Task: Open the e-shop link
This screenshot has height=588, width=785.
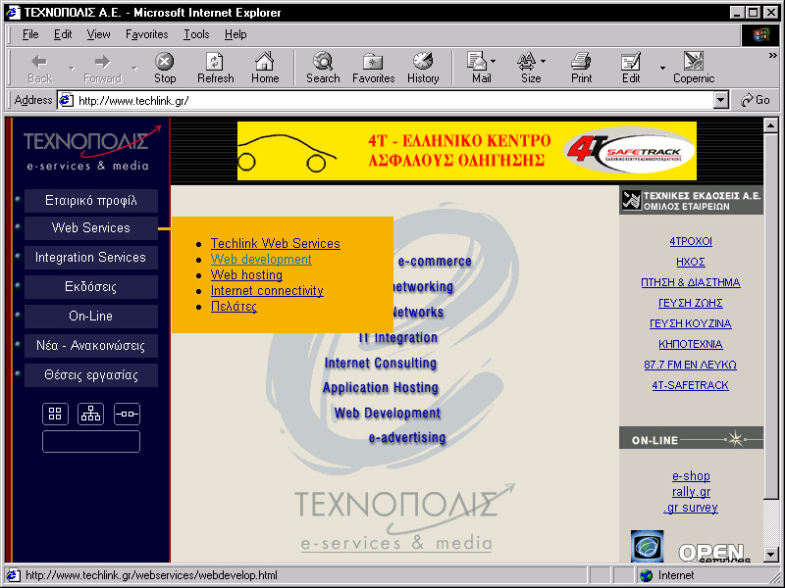Action: click(x=691, y=476)
